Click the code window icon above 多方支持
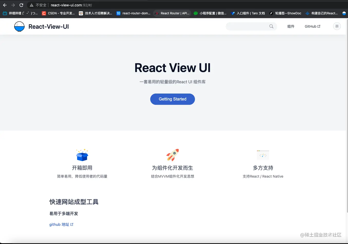This screenshot has height=244, width=348. coord(263,155)
